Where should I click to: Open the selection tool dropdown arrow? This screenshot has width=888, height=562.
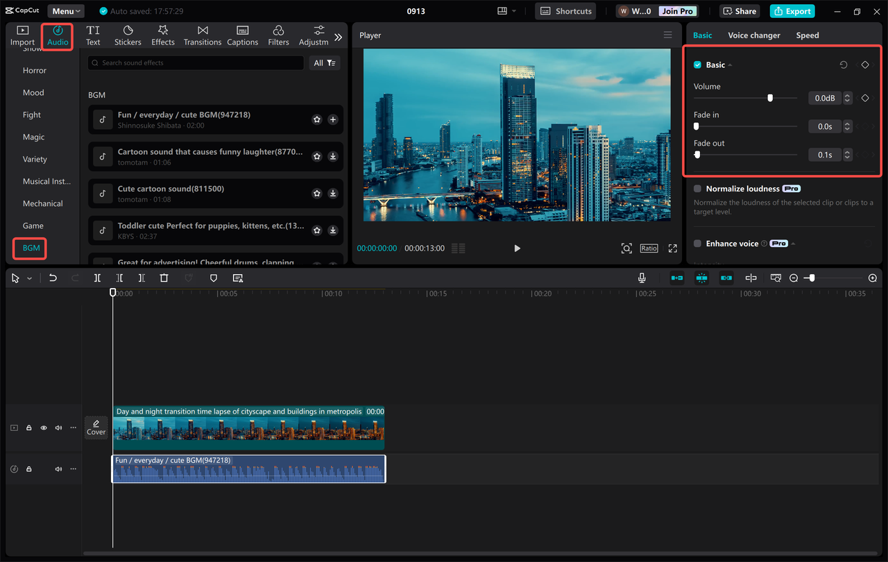tap(28, 278)
